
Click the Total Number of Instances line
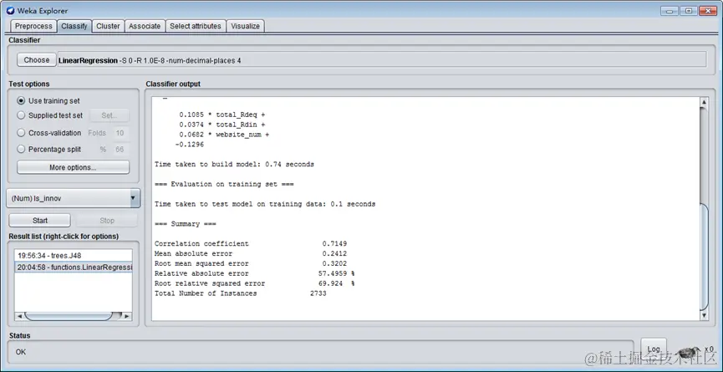click(240, 293)
